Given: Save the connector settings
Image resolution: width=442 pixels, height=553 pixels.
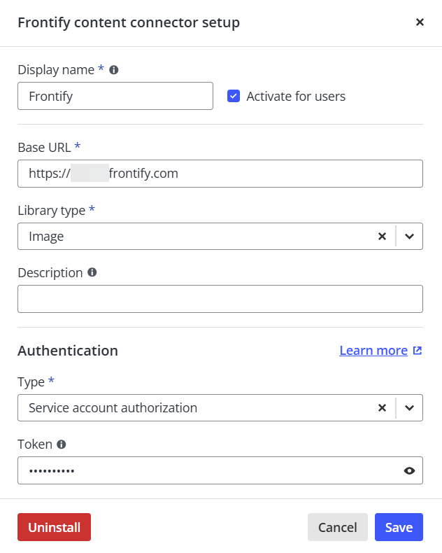Looking at the screenshot, I should [x=399, y=527].
